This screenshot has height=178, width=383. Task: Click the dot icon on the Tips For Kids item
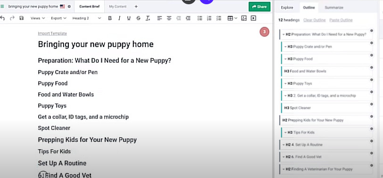(x=372, y=129)
